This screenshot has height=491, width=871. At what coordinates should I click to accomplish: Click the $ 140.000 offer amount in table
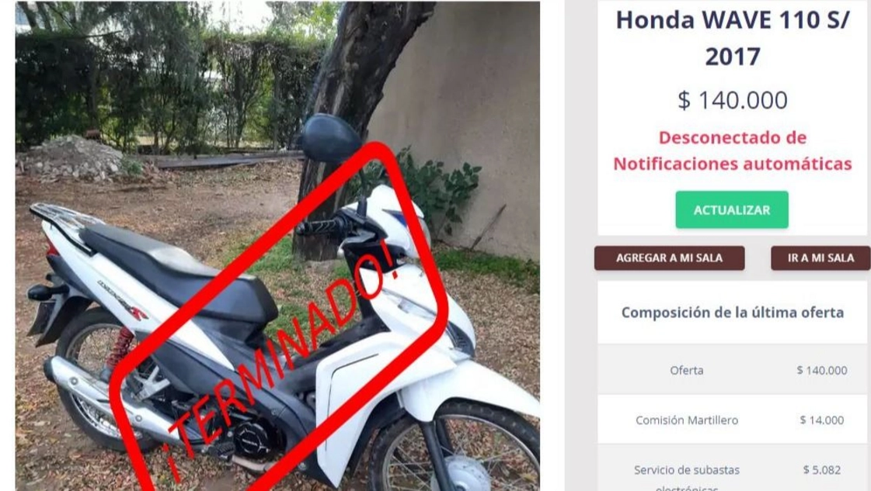pyautogui.click(x=821, y=370)
